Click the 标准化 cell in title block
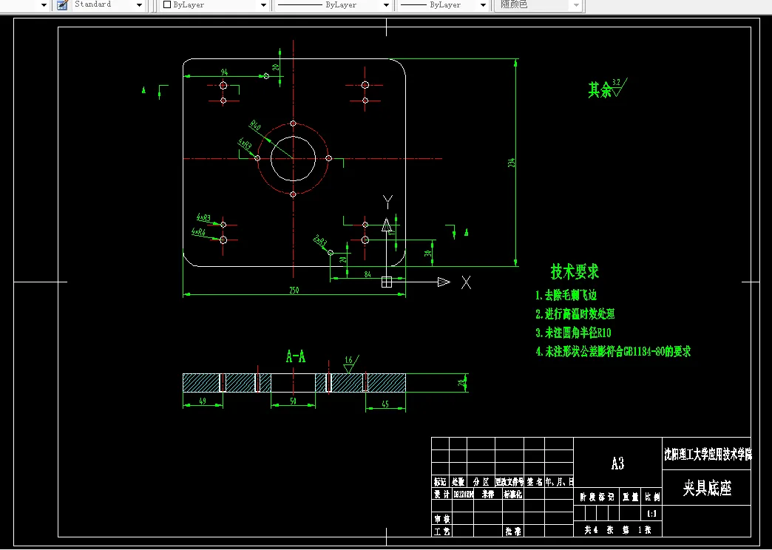 click(x=512, y=495)
